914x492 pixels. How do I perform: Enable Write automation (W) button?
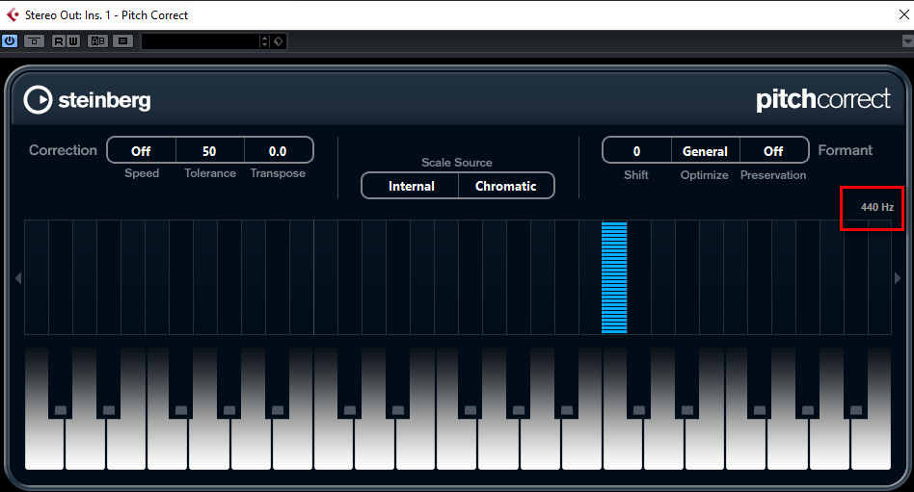(73, 41)
